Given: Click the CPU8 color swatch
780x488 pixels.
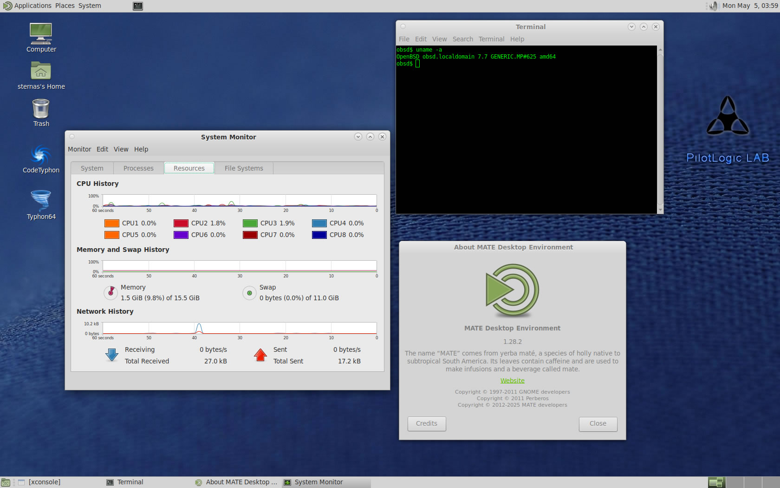Looking at the screenshot, I should tap(319, 235).
